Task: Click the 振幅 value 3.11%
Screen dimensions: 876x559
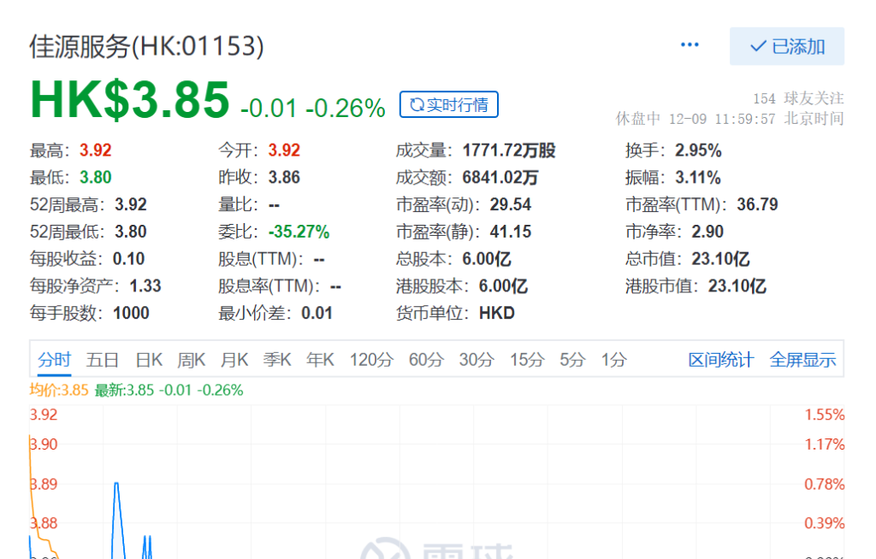Action: [x=698, y=178]
